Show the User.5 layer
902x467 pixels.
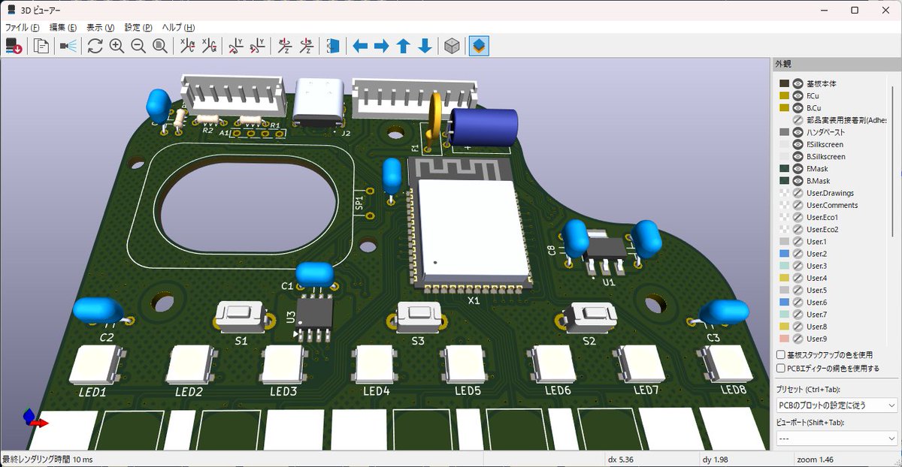[x=798, y=290]
